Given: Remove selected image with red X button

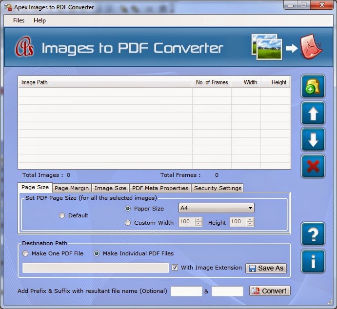Looking at the screenshot, I should coord(313,166).
